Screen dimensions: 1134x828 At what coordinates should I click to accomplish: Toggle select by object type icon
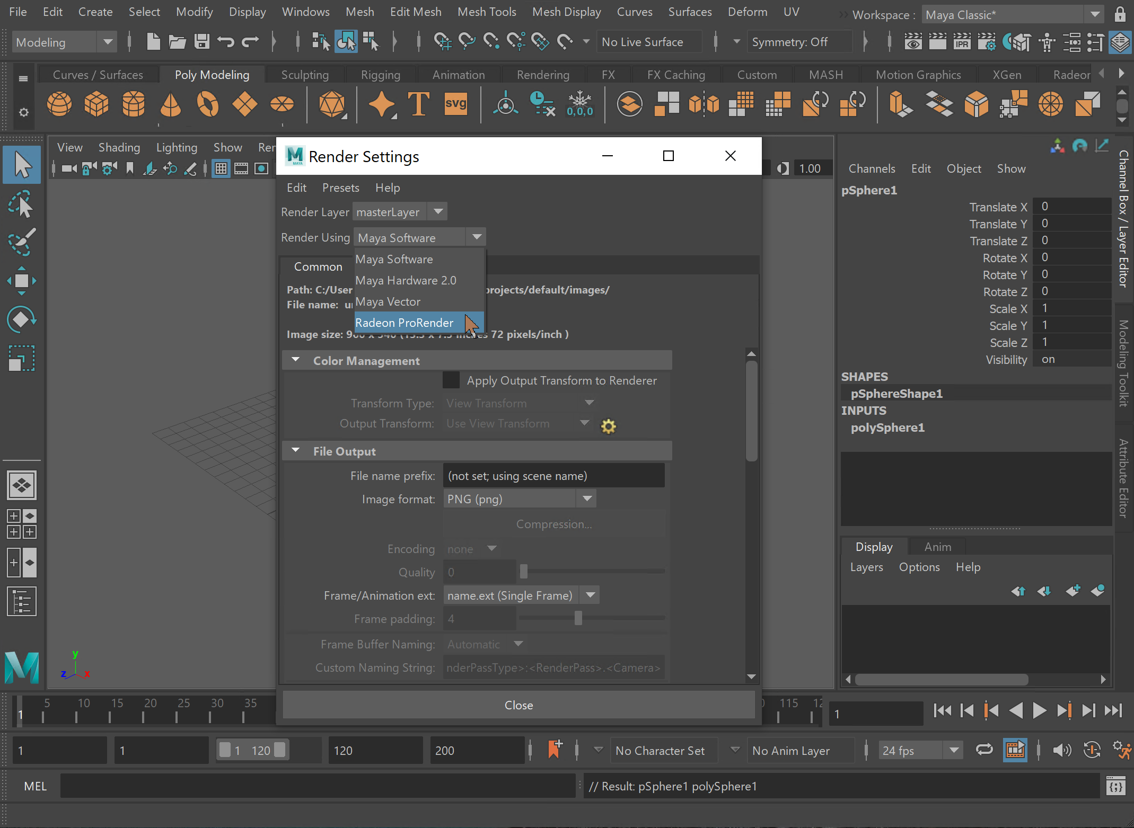[346, 41]
